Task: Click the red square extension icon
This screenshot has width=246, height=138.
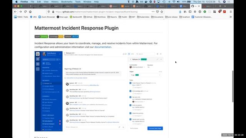Action: pos(224,12)
